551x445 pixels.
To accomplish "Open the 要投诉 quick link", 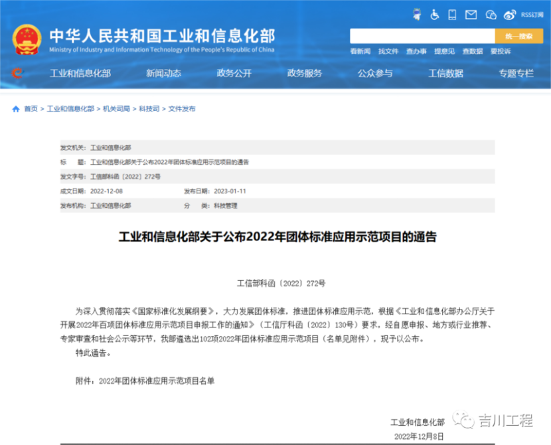I will pos(501,51).
